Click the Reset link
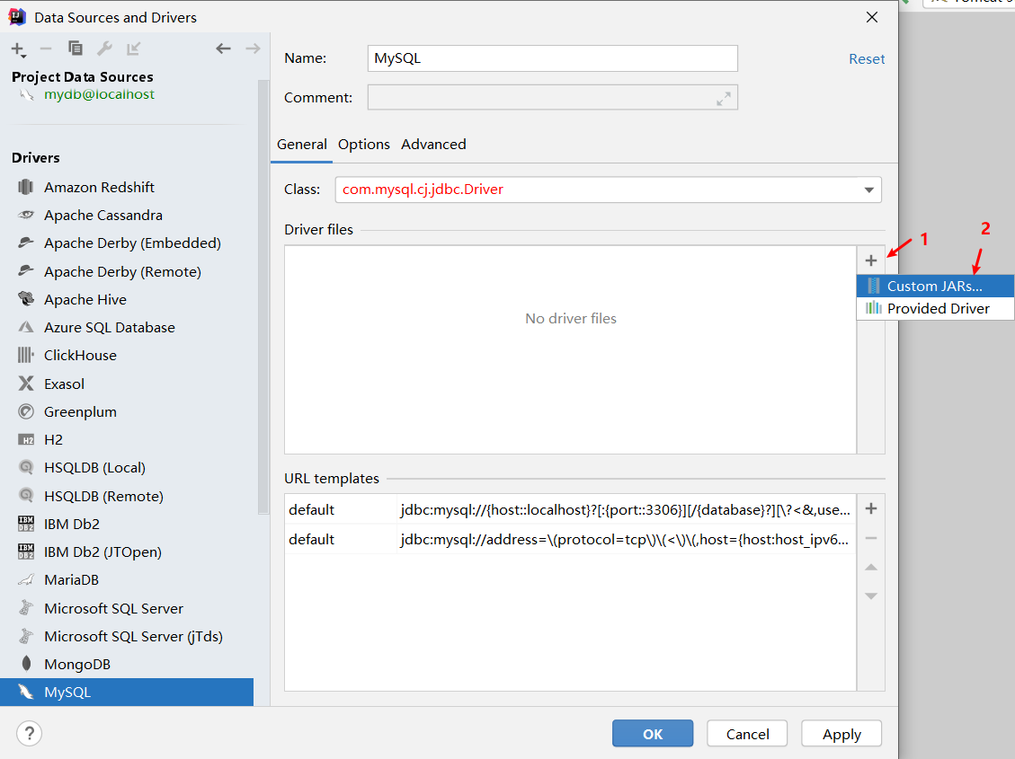The height and width of the screenshot is (759, 1015). (x=866, y=58)
